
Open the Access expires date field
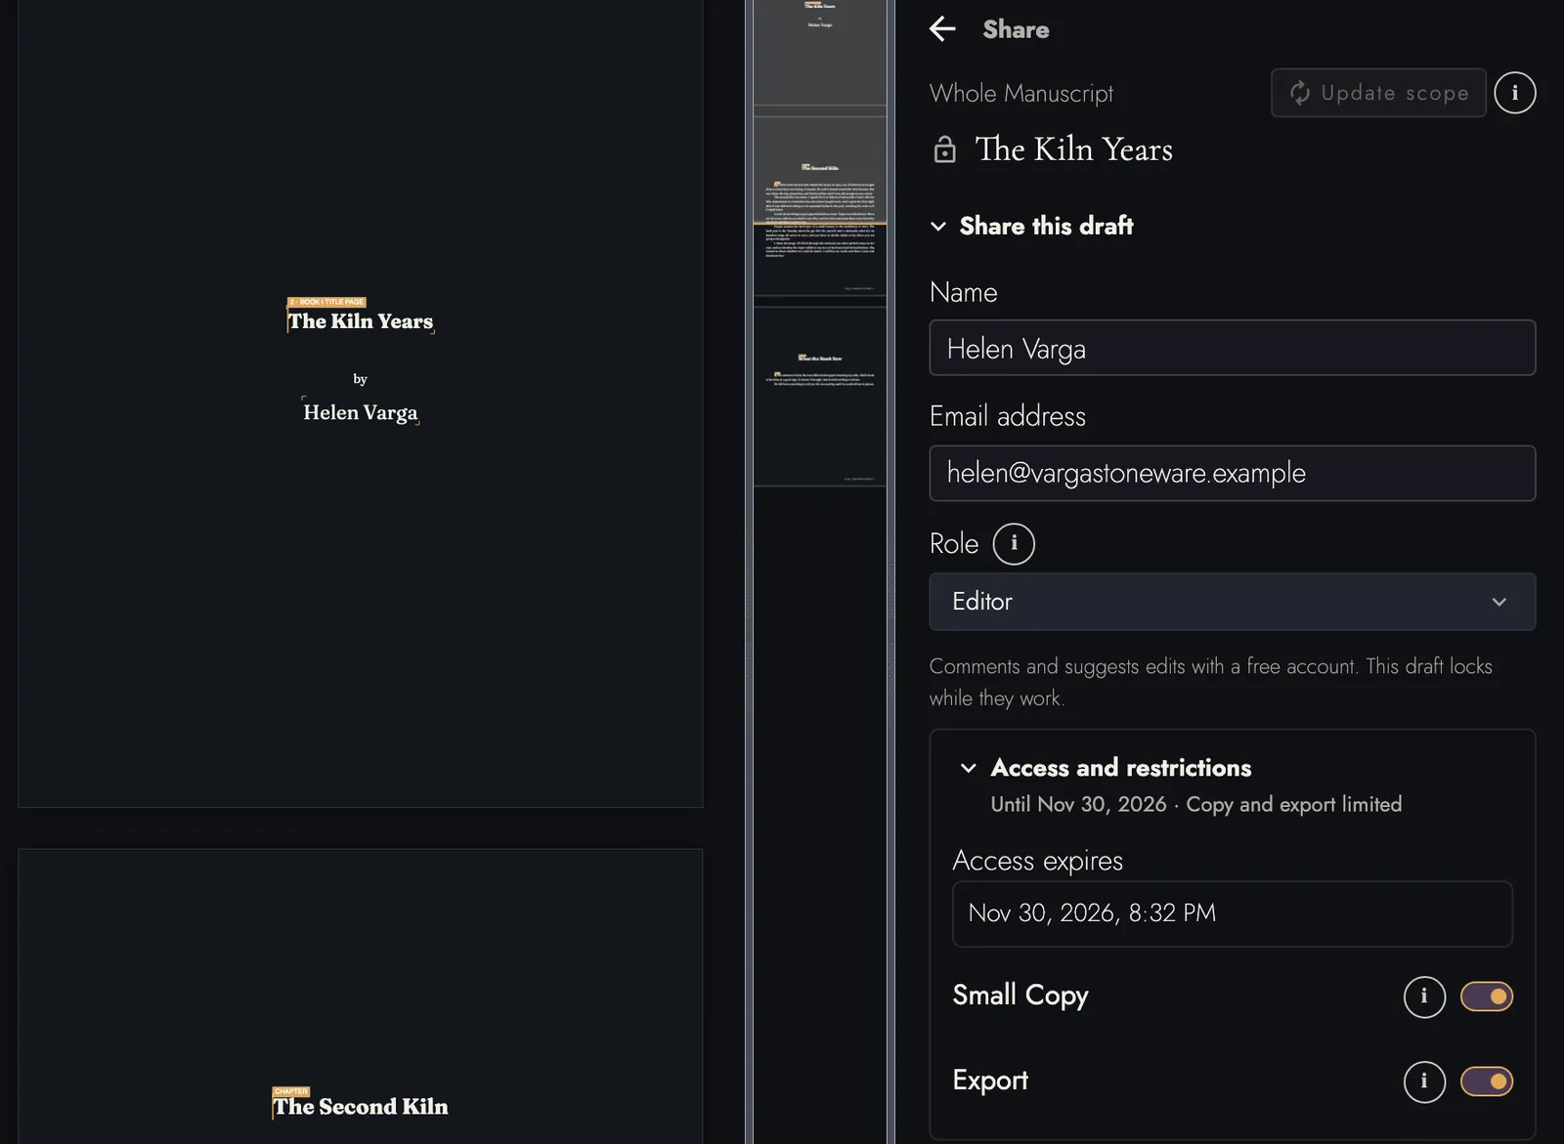point(1232,914)
